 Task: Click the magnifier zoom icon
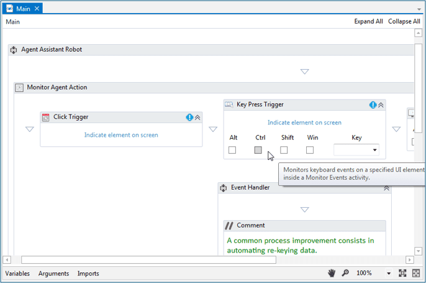(x=345, y=273)
